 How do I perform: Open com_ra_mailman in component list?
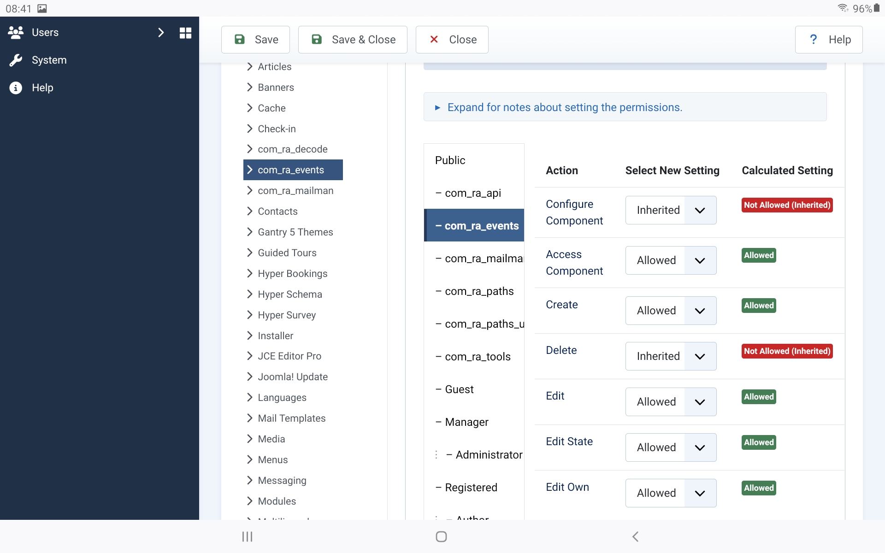pyautogui.click(x=295, y=191)
